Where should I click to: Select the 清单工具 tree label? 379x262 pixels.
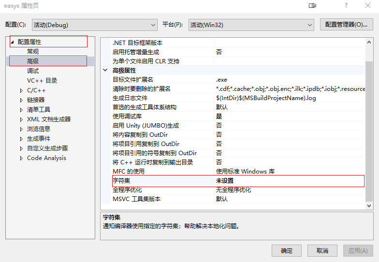39,109
